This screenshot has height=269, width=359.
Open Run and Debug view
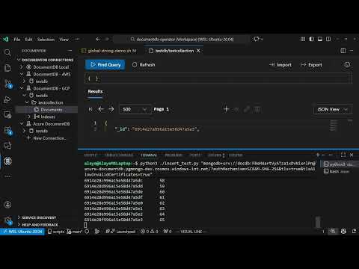pyautogui.click(x=7, y=99)
